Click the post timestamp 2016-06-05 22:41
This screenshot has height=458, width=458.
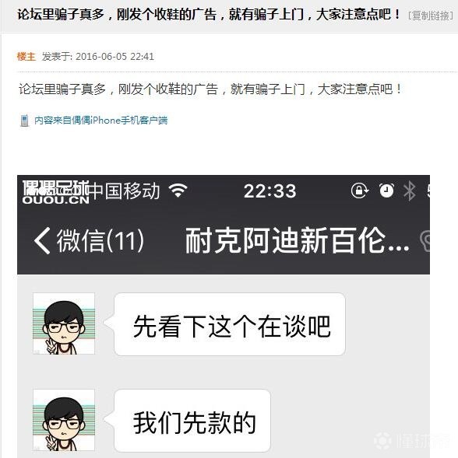tap(114, 56)
